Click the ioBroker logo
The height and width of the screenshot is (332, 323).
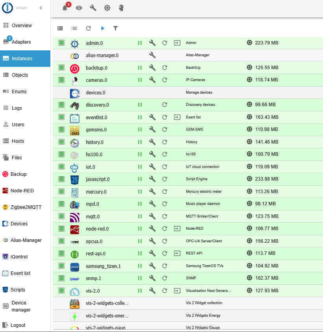(x=7, y=8)
